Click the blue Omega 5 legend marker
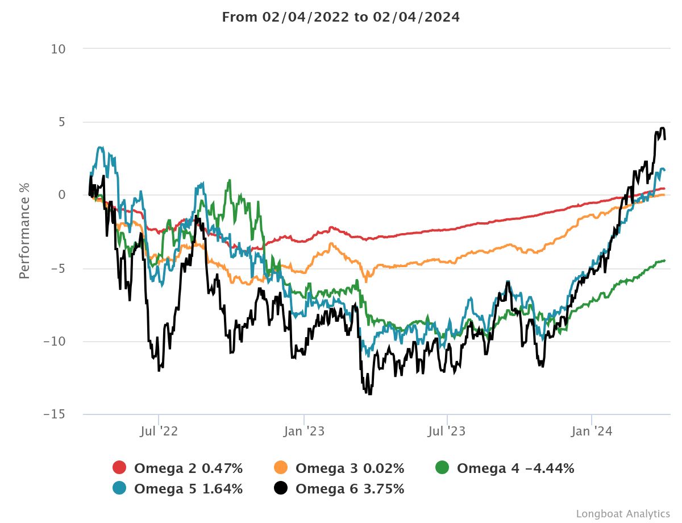 (x=119, y=489)
